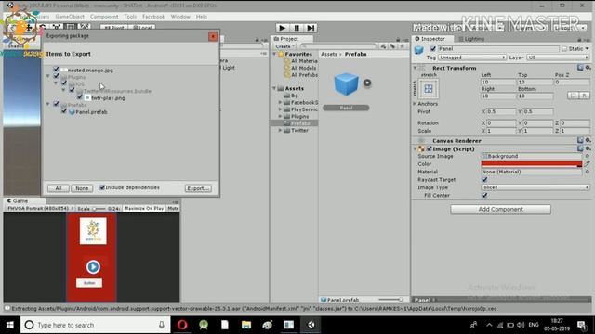The height and width of the screenshot is (334, 595).
Task: Click the None button in export dialog
Action: pos(82,188)
